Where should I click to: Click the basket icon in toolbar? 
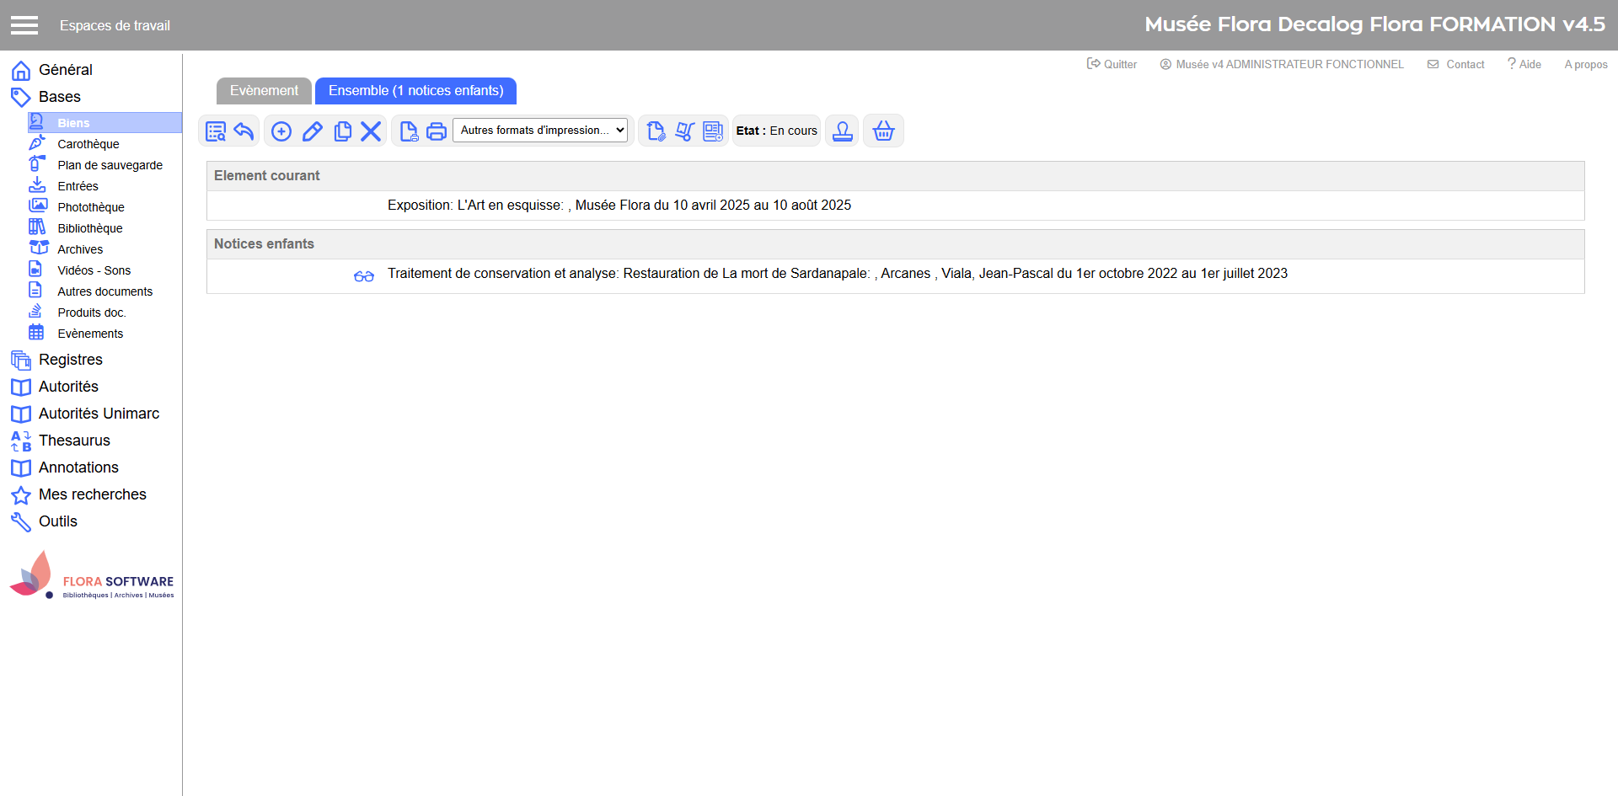pyautogui.click(x=883, y=131)
